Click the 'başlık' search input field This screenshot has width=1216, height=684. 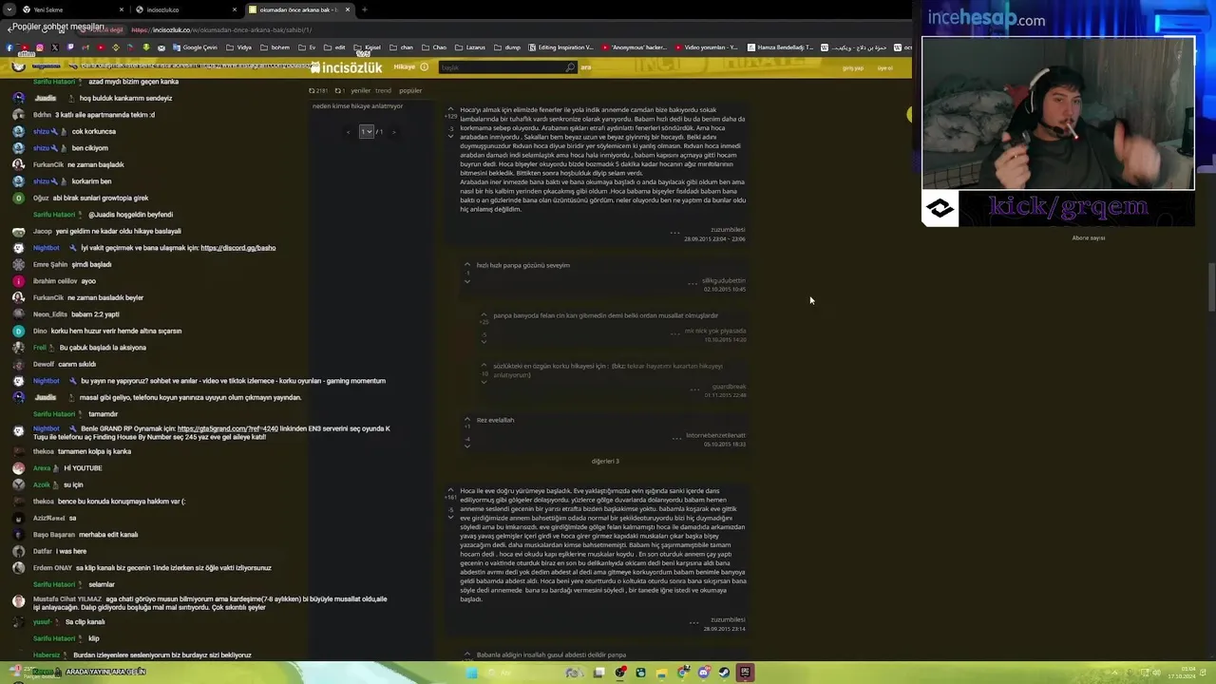(x=501, y=67)
